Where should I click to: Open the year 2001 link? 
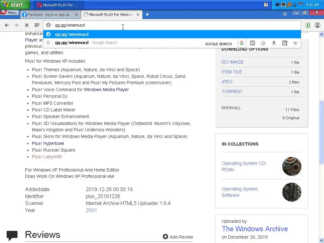[91, 210]
